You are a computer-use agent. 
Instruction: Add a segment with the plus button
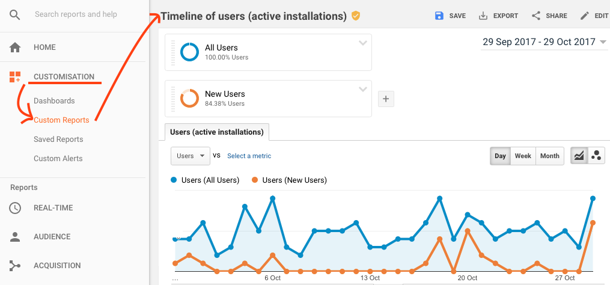pos(386,99)
